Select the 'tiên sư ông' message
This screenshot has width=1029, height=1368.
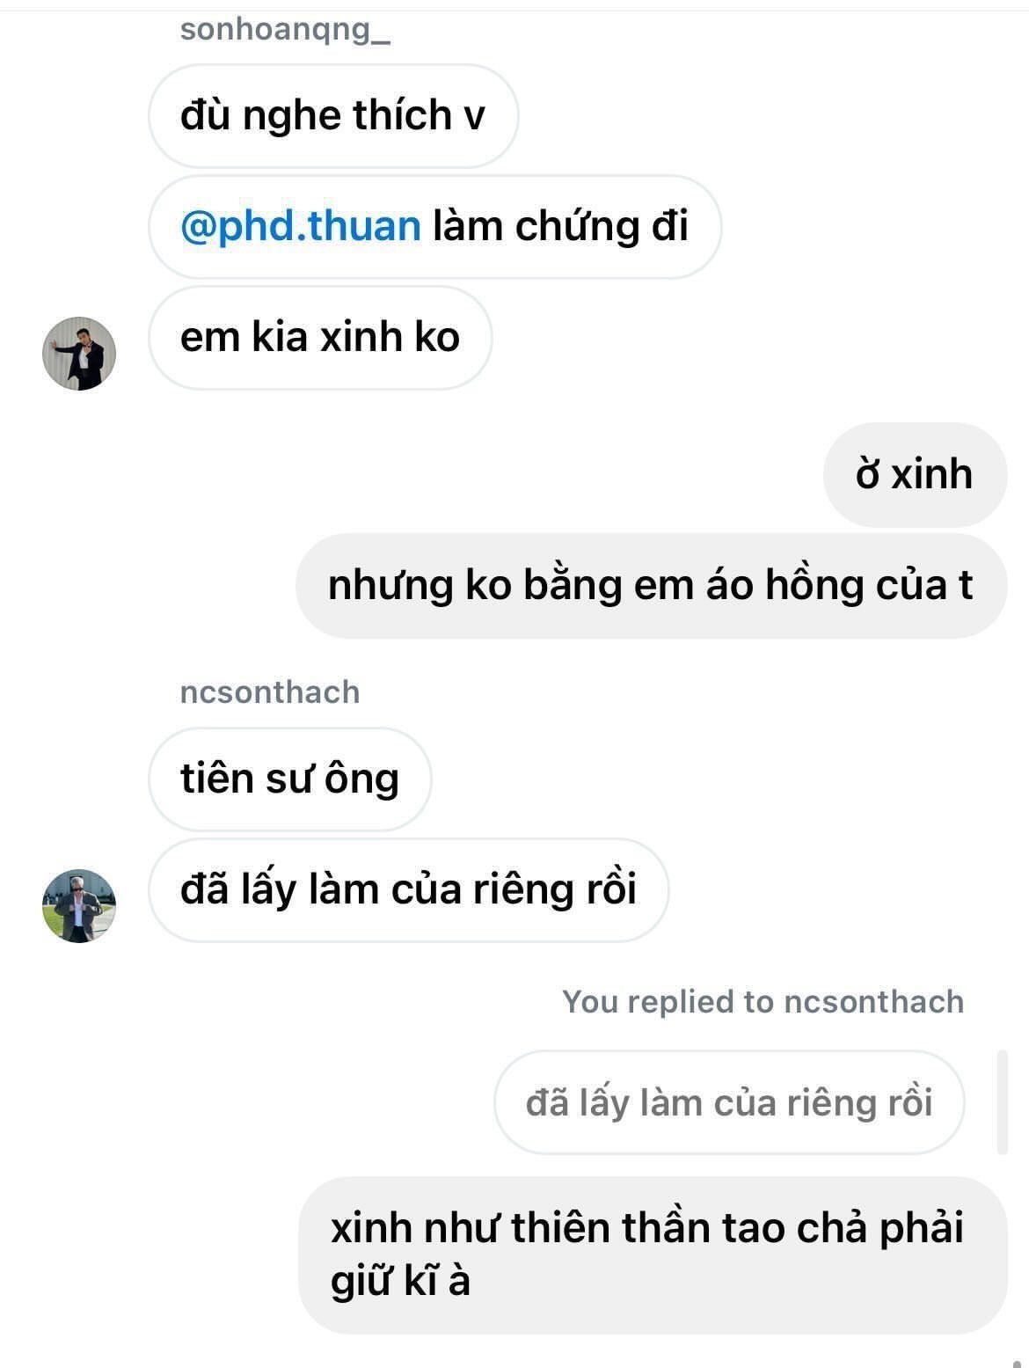(290, 779)
